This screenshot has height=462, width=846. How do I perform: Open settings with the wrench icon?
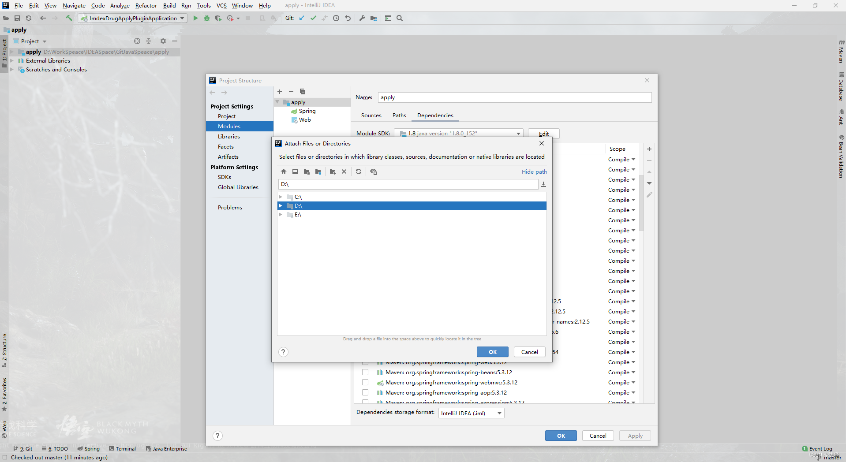(x=362, y=18)
